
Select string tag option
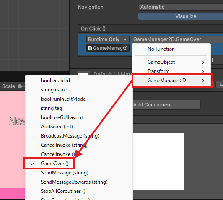pos(79,108)
